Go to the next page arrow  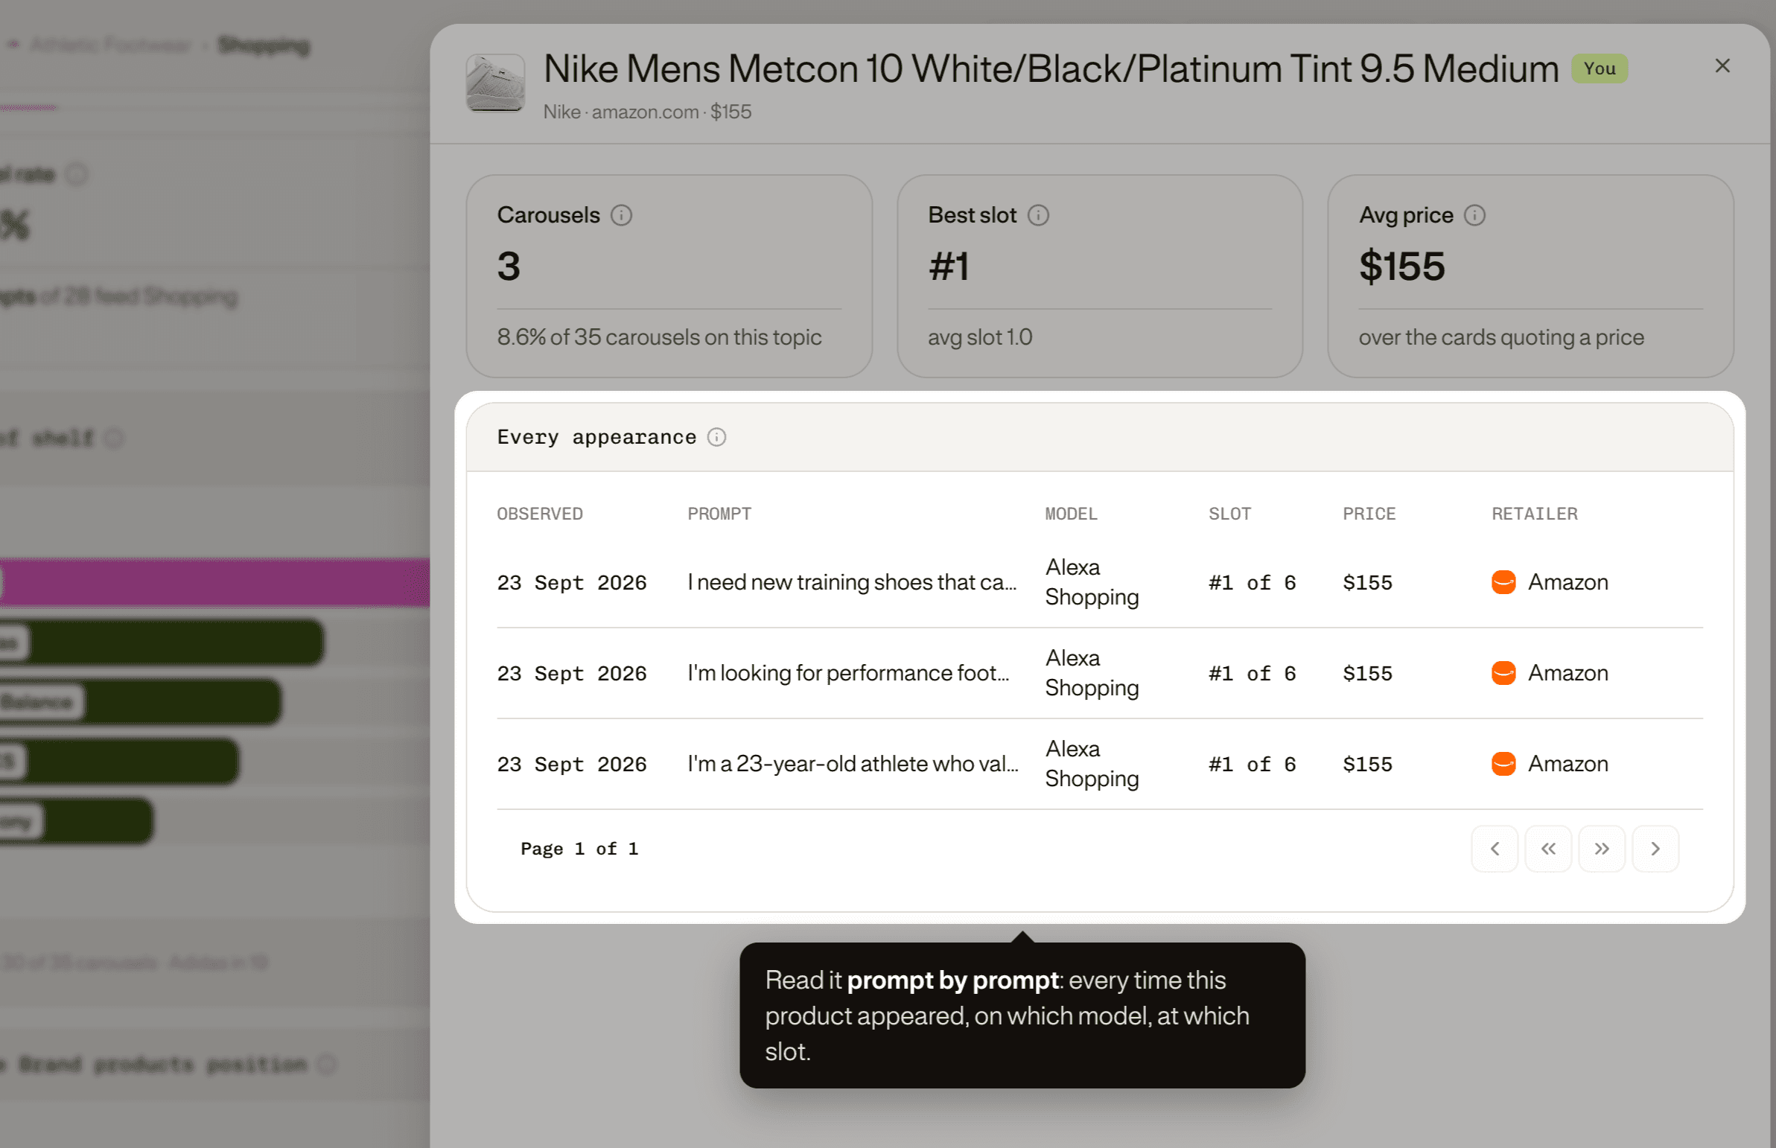click(1655, 848)
